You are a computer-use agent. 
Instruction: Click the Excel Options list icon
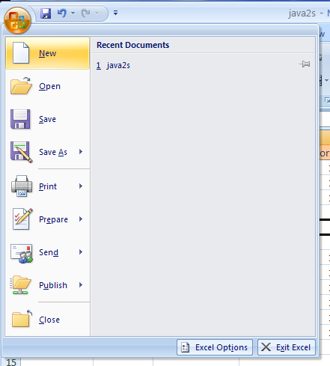[186, 347]
